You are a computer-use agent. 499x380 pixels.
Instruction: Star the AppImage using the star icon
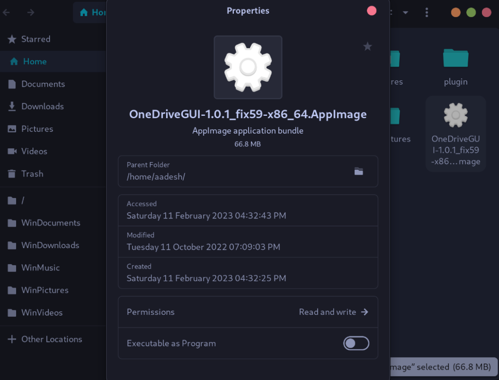(367, 46)
